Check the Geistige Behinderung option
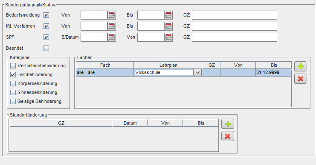Image resolution: width=316 pixels, height=165 pixels. tap(13, 101)
